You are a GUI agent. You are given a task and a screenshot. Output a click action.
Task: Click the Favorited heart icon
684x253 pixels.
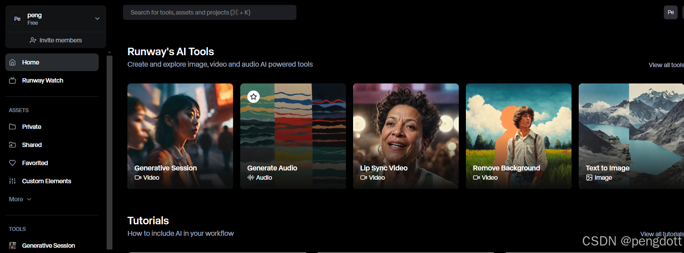pos(13,163)
